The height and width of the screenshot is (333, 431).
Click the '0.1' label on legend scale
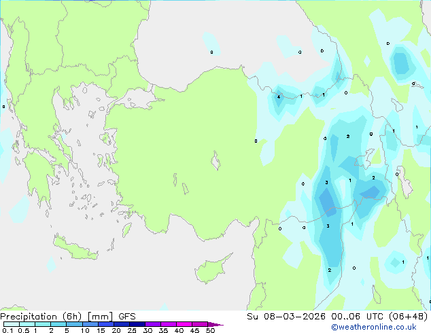[x=7, y=330]
